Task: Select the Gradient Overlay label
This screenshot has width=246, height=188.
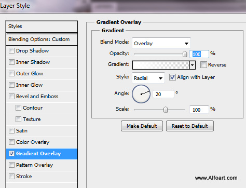Action: (x=38, y=154)
